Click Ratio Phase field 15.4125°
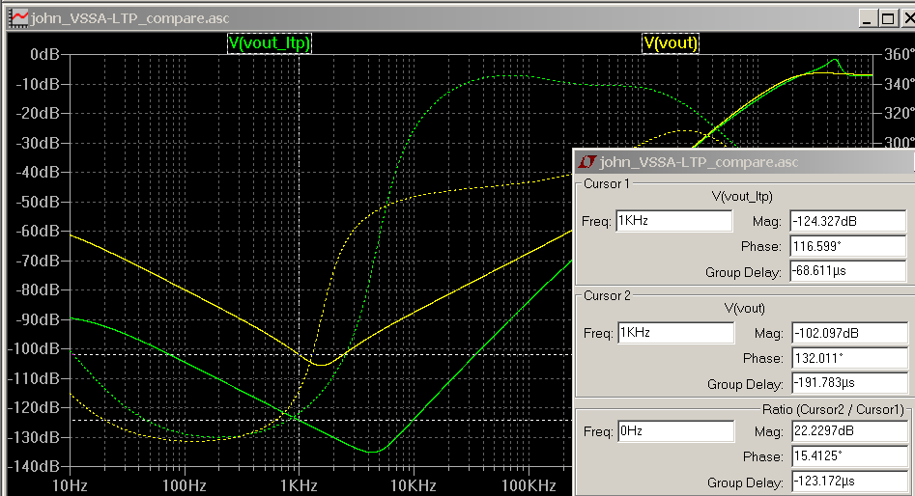This screenshot has height=496, width=915. (849, 455)
